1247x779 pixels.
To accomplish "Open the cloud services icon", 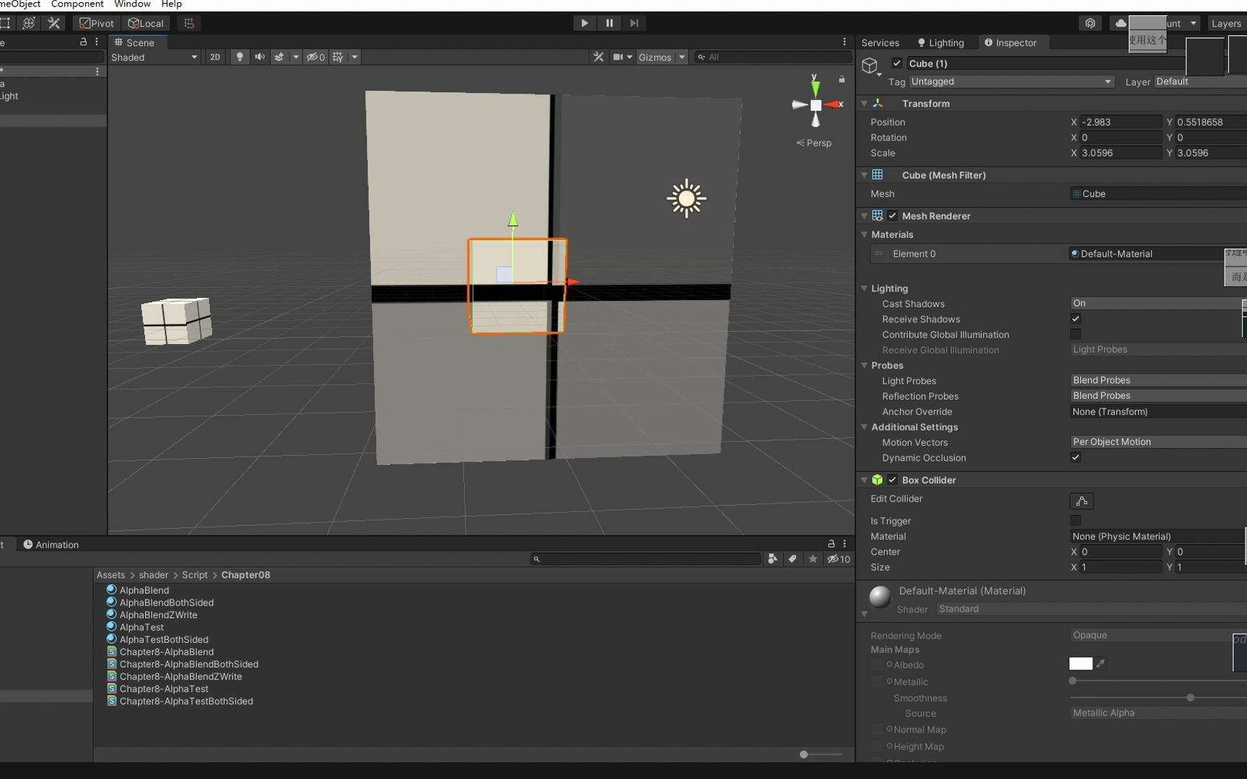I will 1120,23.
